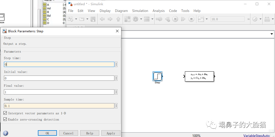Click the Final value input field

(59, 92)
